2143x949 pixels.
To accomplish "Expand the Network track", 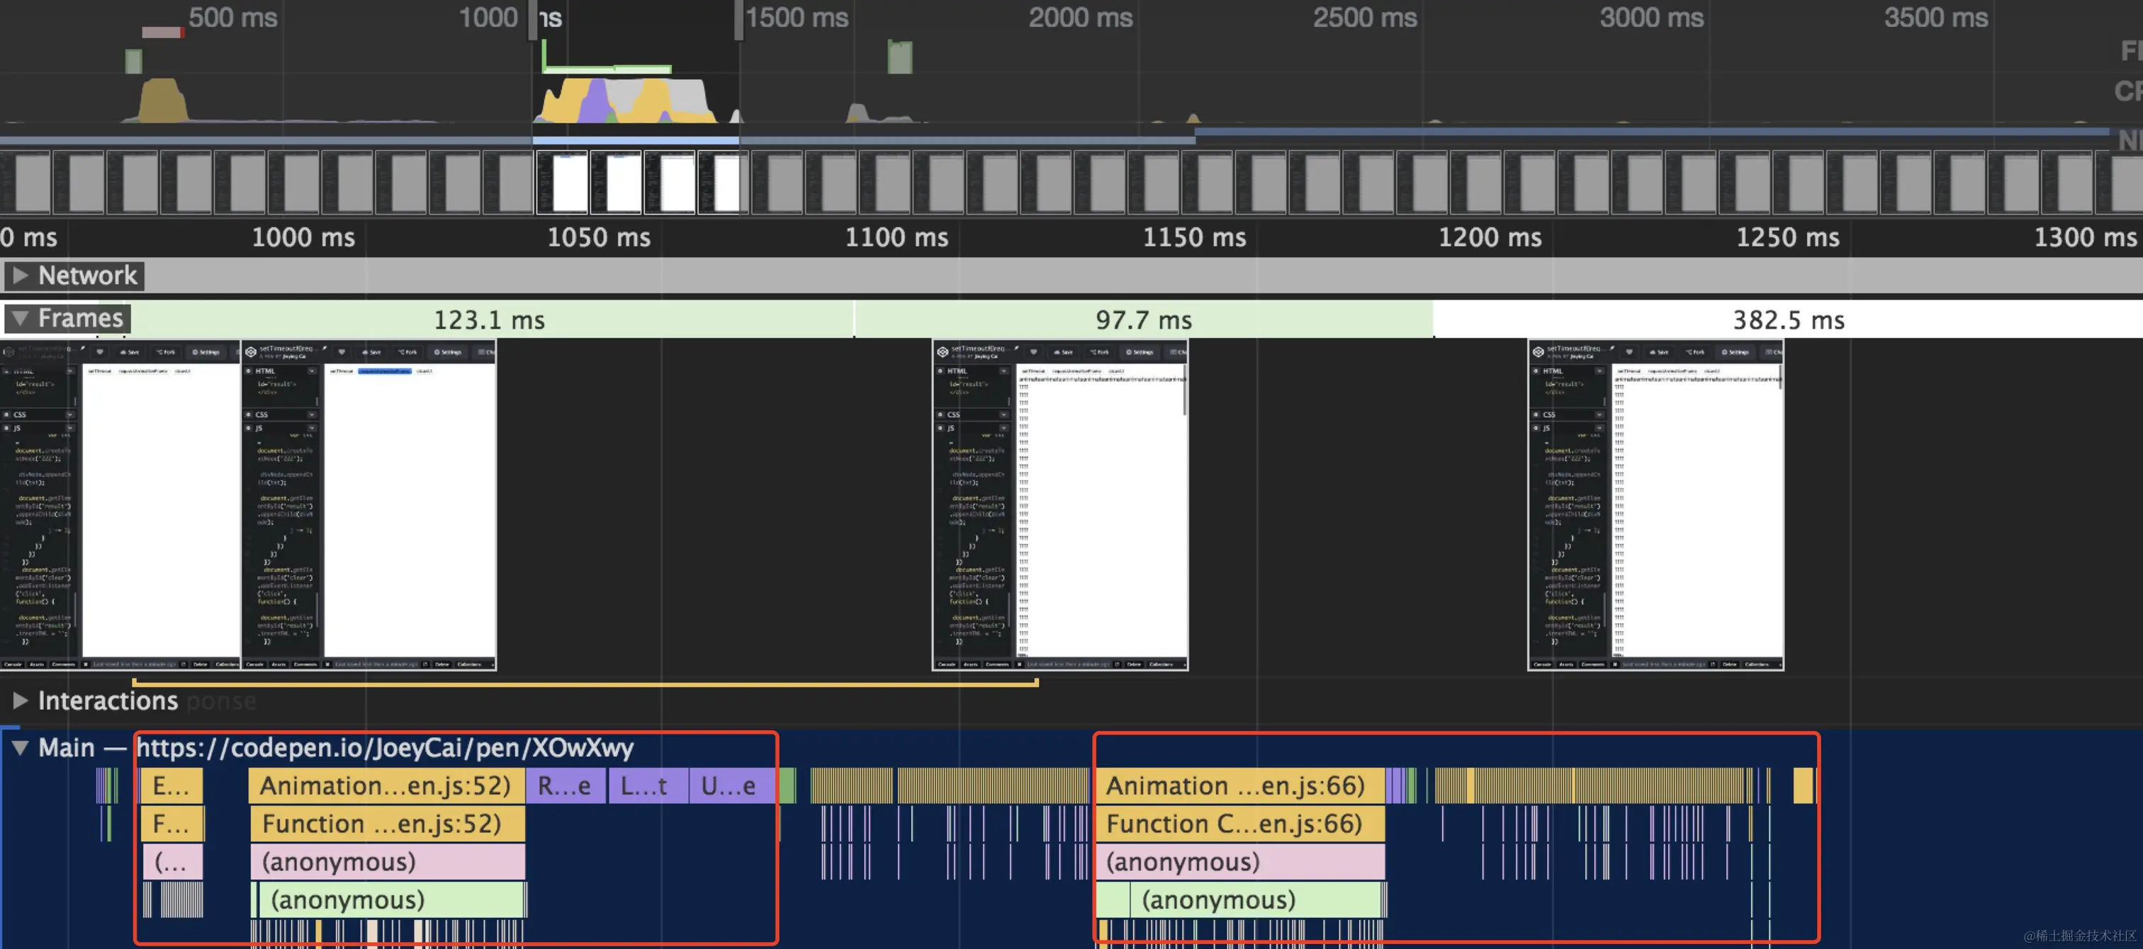I will click(21, 275).
